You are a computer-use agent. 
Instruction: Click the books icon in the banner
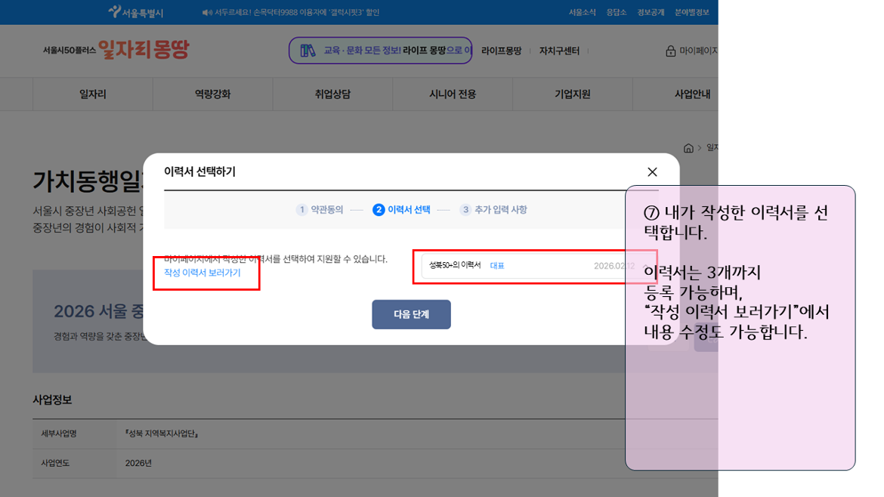click(x=308, y=51)
